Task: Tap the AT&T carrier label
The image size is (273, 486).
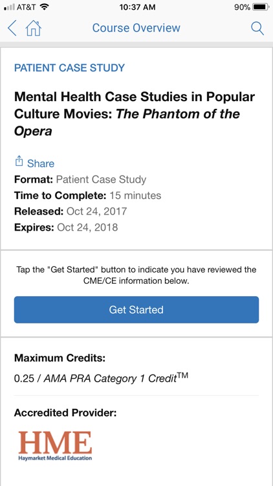Action: tap(27, 7)
